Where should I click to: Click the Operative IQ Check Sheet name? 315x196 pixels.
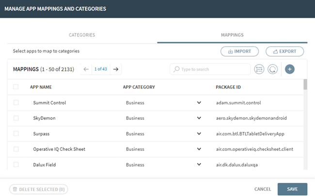[59, 149]
